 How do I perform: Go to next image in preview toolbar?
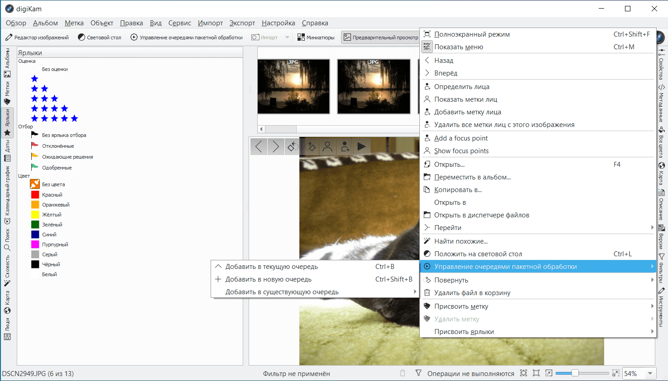tap(275, 146)
